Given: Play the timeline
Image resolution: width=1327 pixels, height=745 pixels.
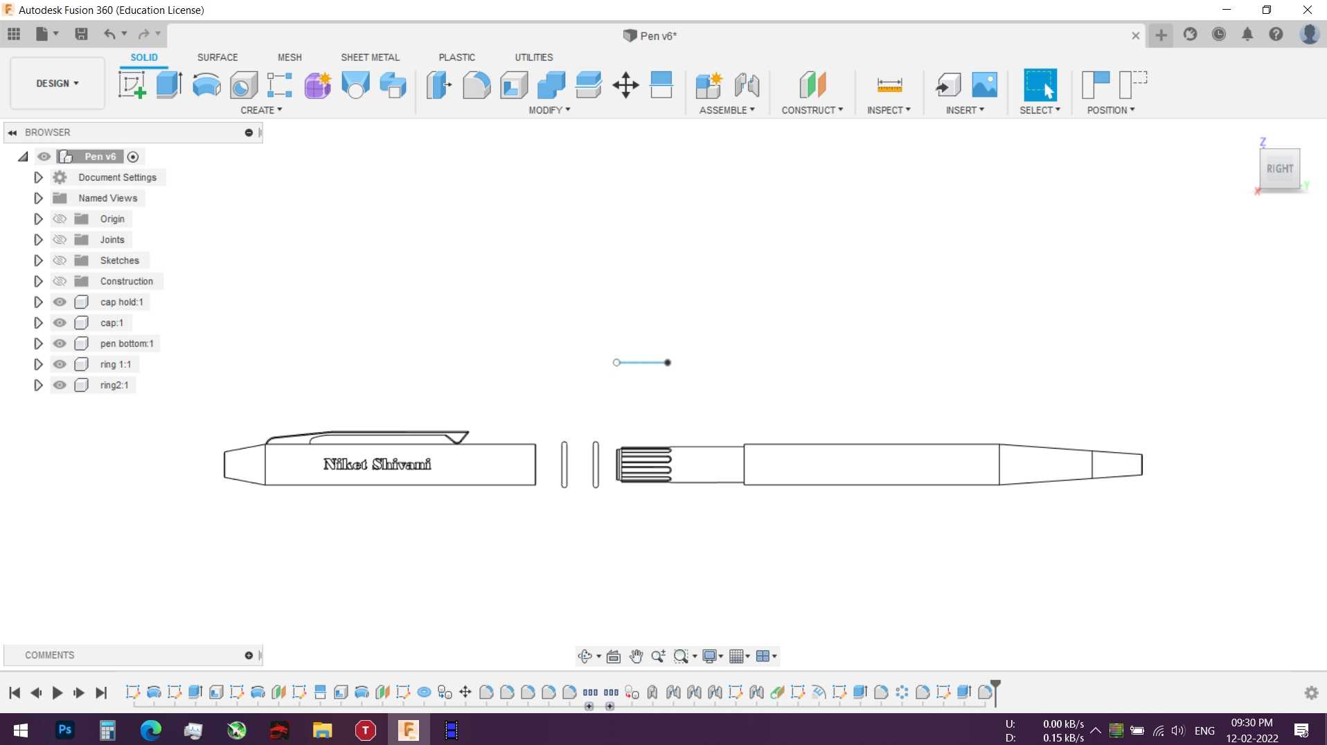Looking at the screenshot, I should coord(57,692).
